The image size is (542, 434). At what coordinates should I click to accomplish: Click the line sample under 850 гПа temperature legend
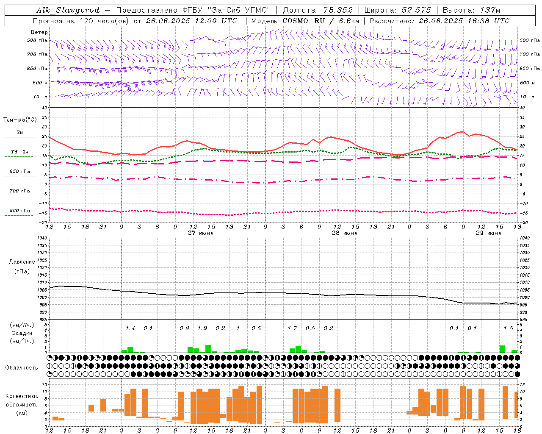(19, 176)
